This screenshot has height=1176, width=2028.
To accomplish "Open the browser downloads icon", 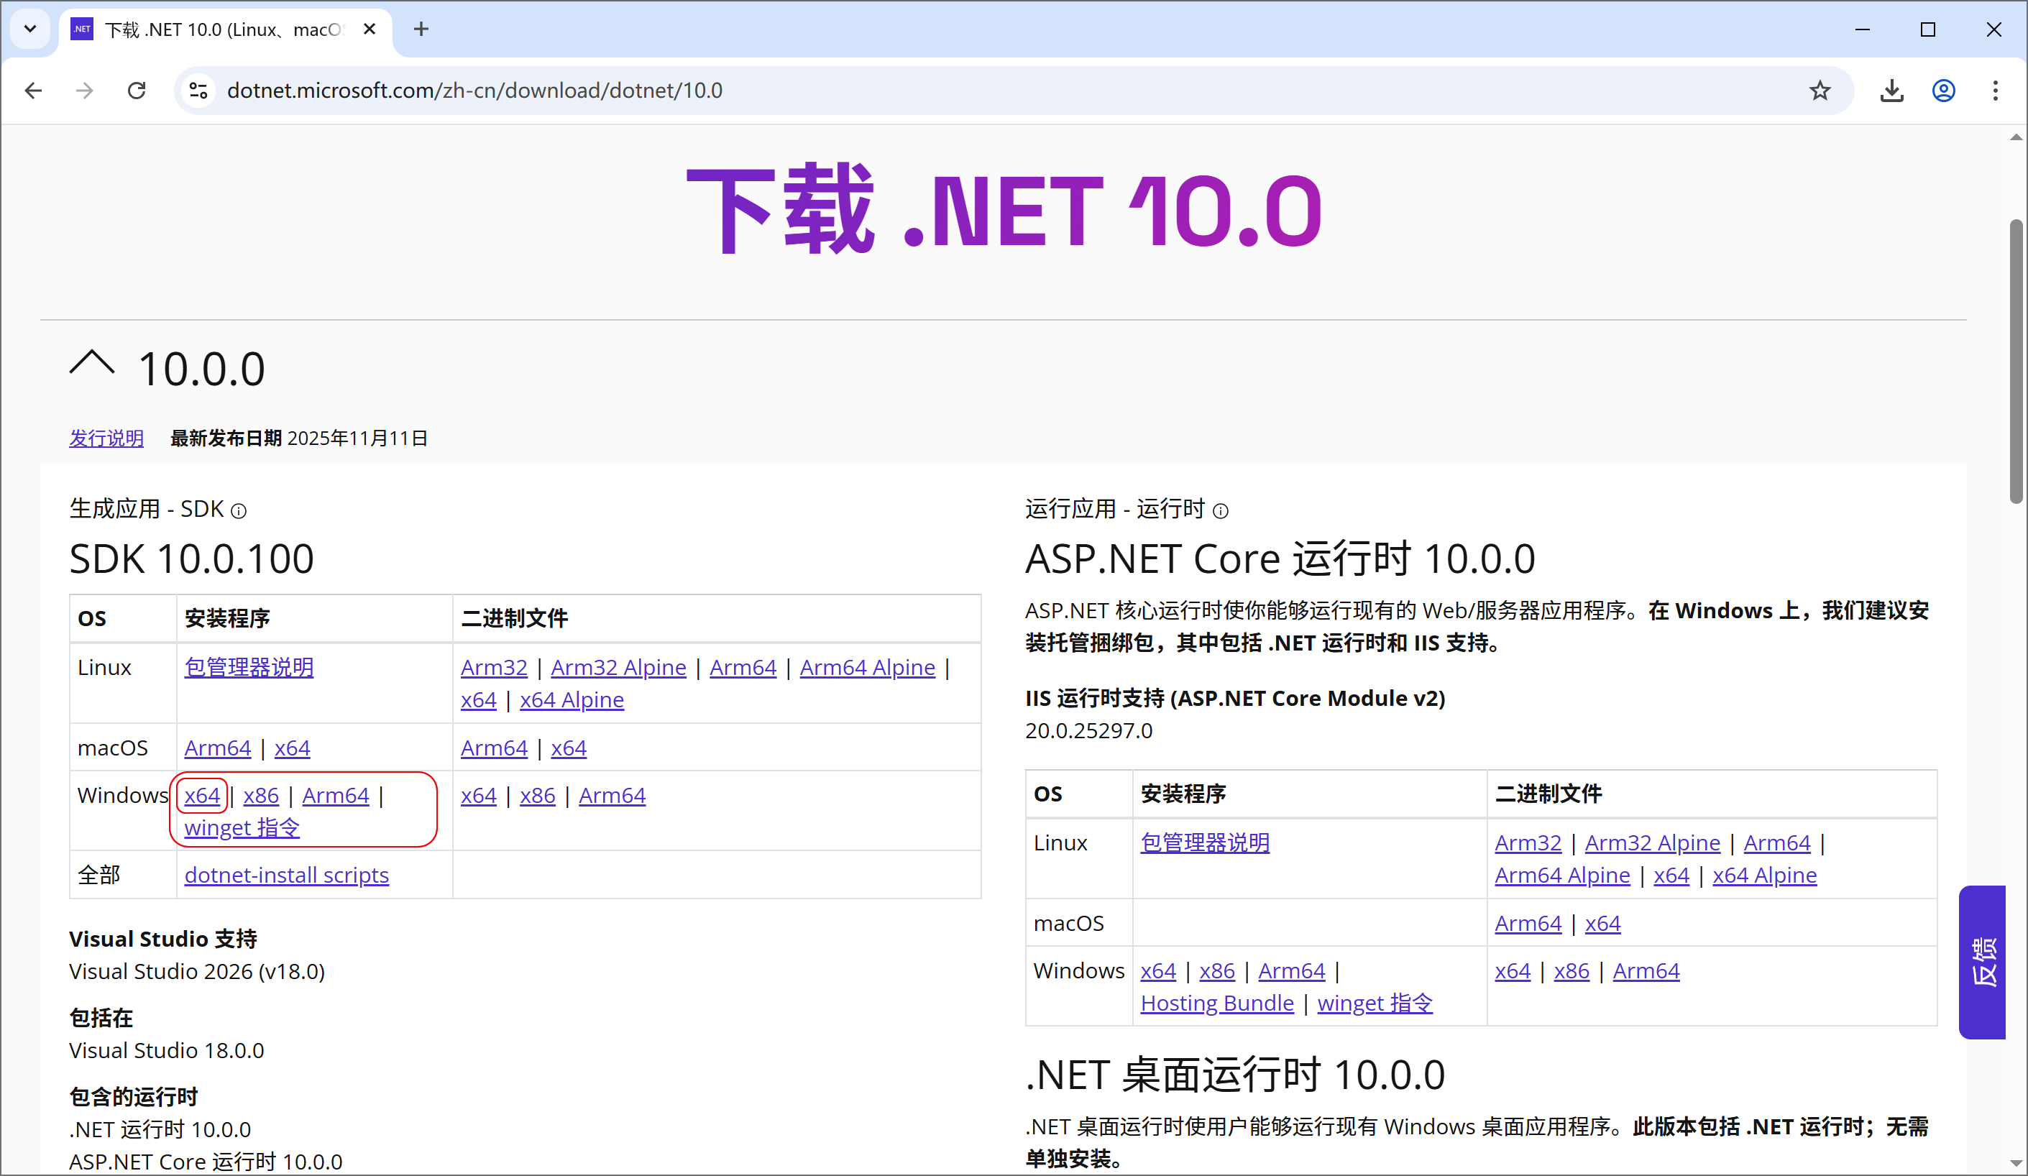I will [1891, 90].
